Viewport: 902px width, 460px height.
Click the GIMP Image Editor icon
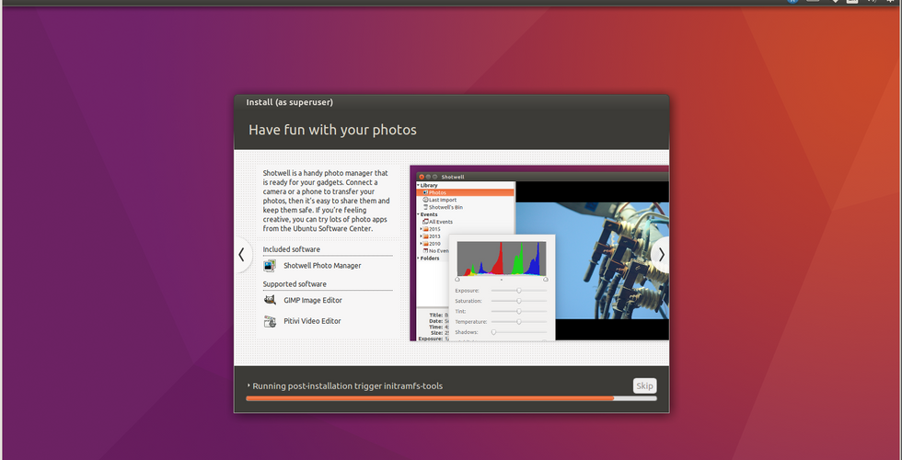coord(270,300)
